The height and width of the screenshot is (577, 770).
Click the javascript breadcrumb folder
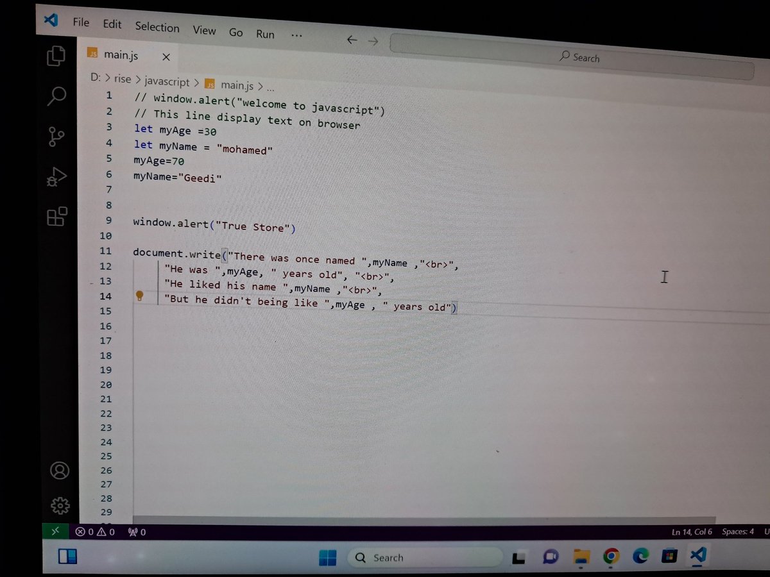[167, 82]
